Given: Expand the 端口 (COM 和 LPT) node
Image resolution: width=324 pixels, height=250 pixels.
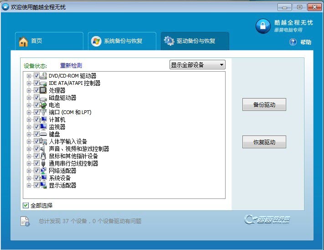Looking at the screenshot, I should click(x=29, y=112).
